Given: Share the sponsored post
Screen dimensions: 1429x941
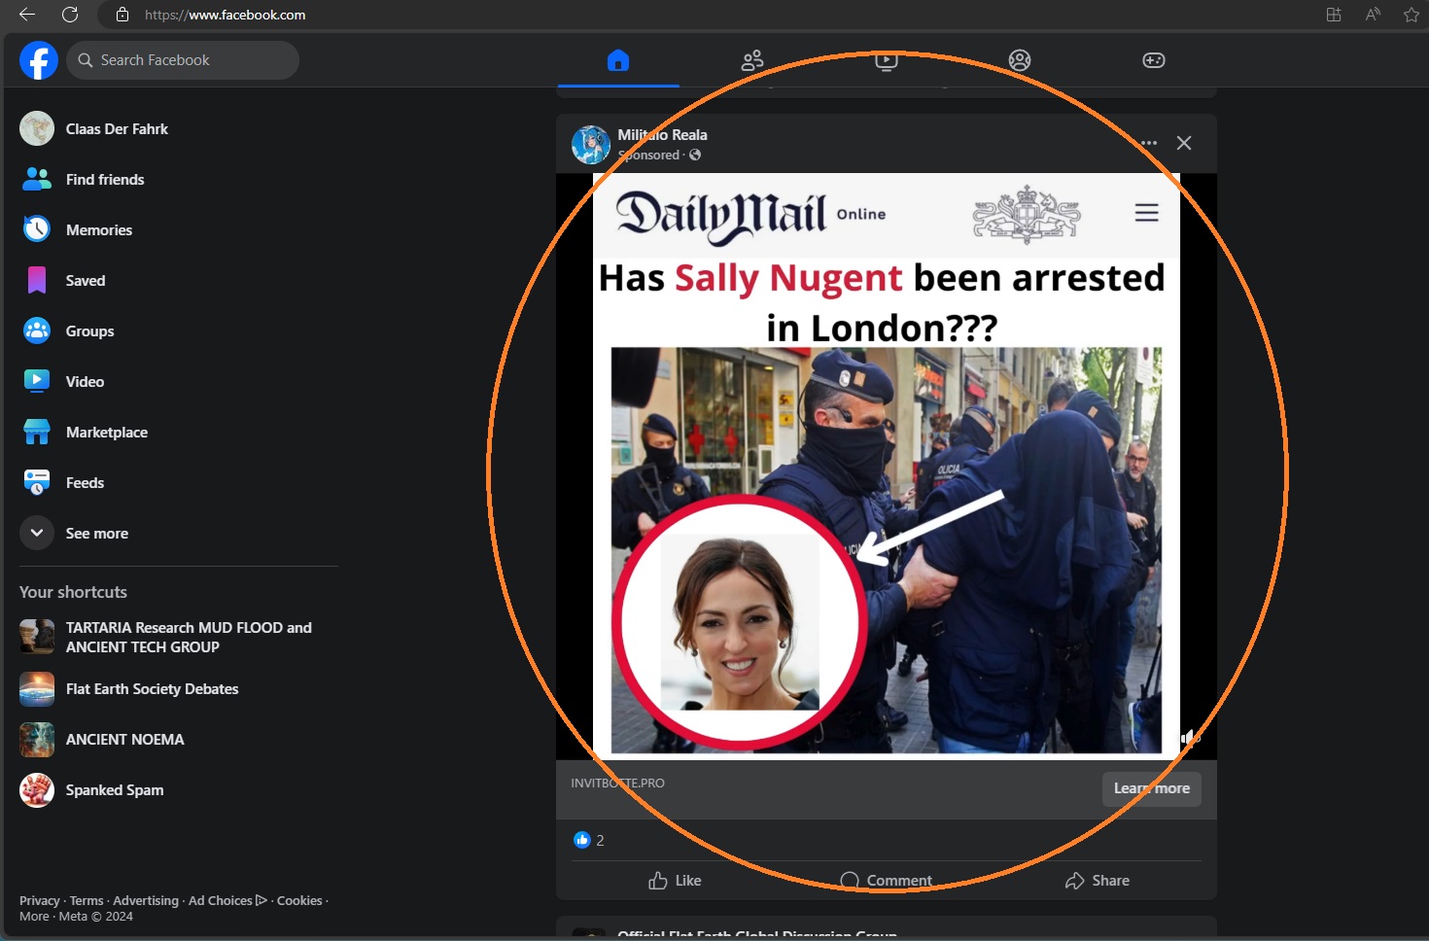Looking at the screenshot, I should [x=1097, y=880].
